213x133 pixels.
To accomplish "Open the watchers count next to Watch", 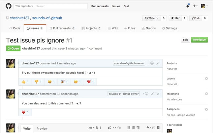I will coord(164,18).
